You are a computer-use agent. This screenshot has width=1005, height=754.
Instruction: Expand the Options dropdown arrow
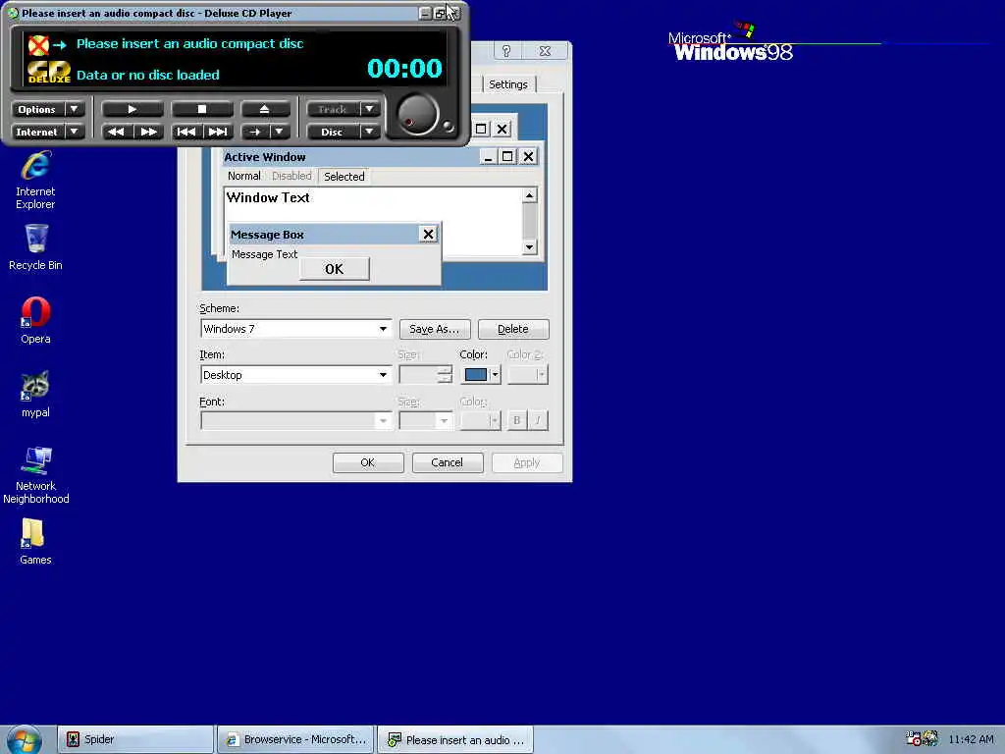[x=75, y=110]
